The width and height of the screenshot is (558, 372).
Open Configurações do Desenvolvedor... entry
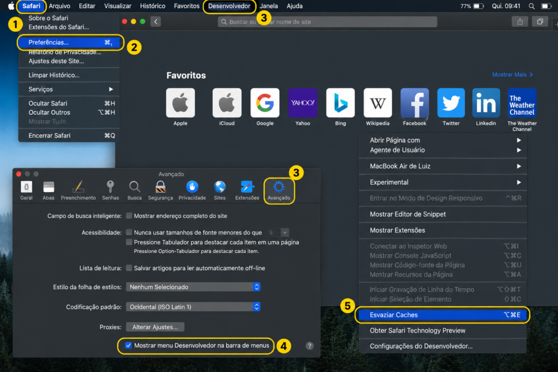442,346
